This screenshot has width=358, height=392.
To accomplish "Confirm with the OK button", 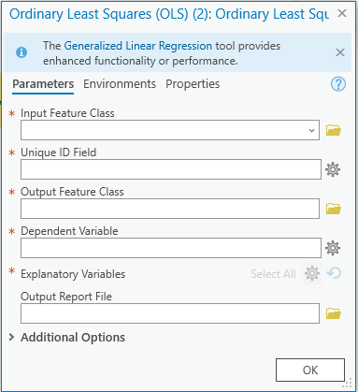I will coord(310,370).
